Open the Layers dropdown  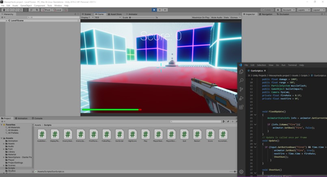click(x=303, y=10)
